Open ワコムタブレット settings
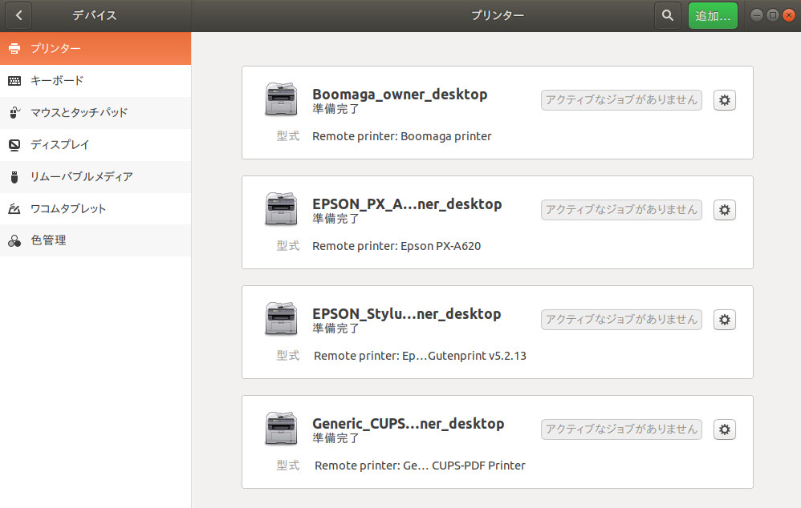The width and height of the screenshot is (801, 508). click(96, 208)
